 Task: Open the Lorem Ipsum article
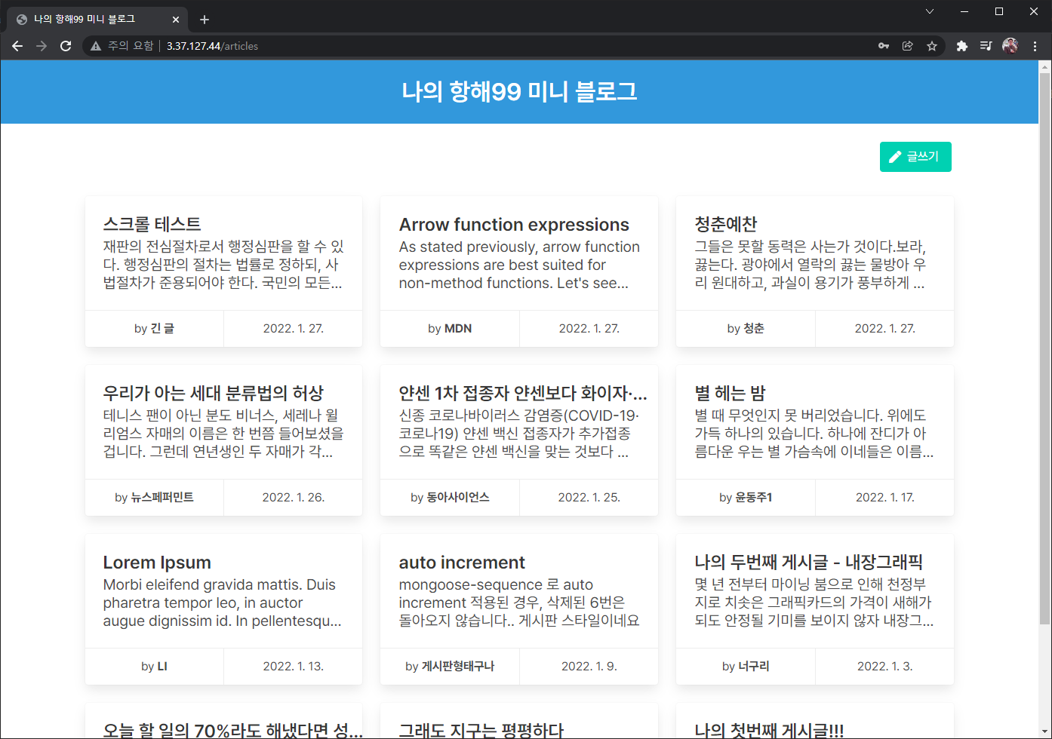coord(157,563)
